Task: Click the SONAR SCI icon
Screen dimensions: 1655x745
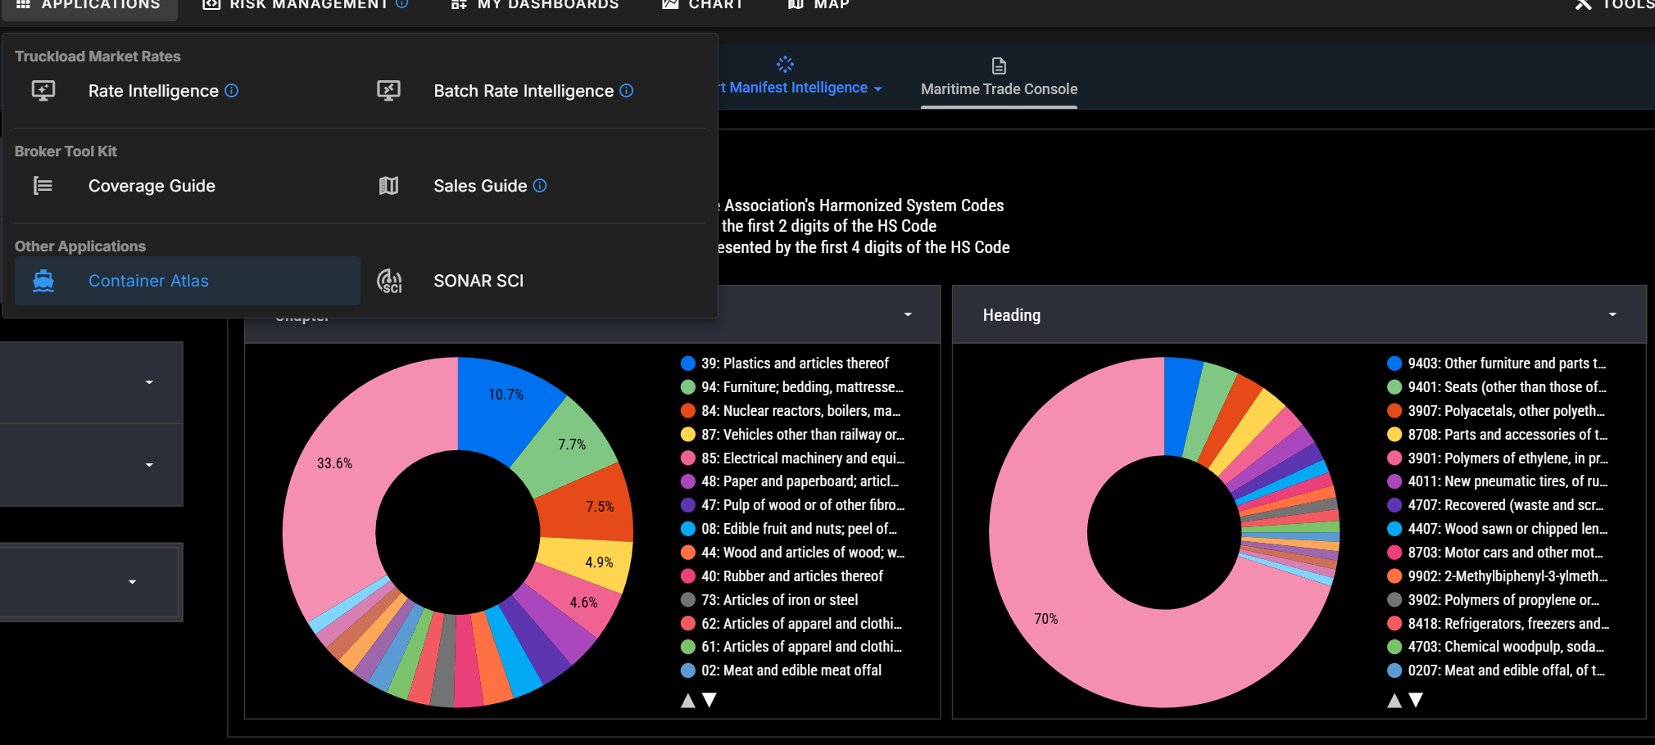Action: click(x=388, y=281)
